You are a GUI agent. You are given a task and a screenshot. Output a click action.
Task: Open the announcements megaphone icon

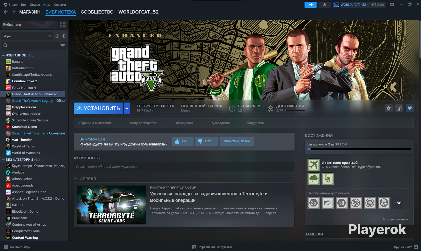[x=310, y=5]
